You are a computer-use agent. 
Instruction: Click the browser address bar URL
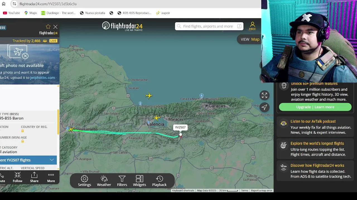(48, 4)
